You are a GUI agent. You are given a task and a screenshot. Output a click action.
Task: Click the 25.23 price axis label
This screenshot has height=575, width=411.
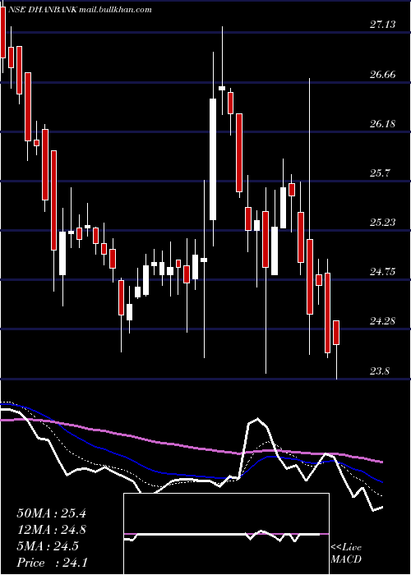coord(383,223)
